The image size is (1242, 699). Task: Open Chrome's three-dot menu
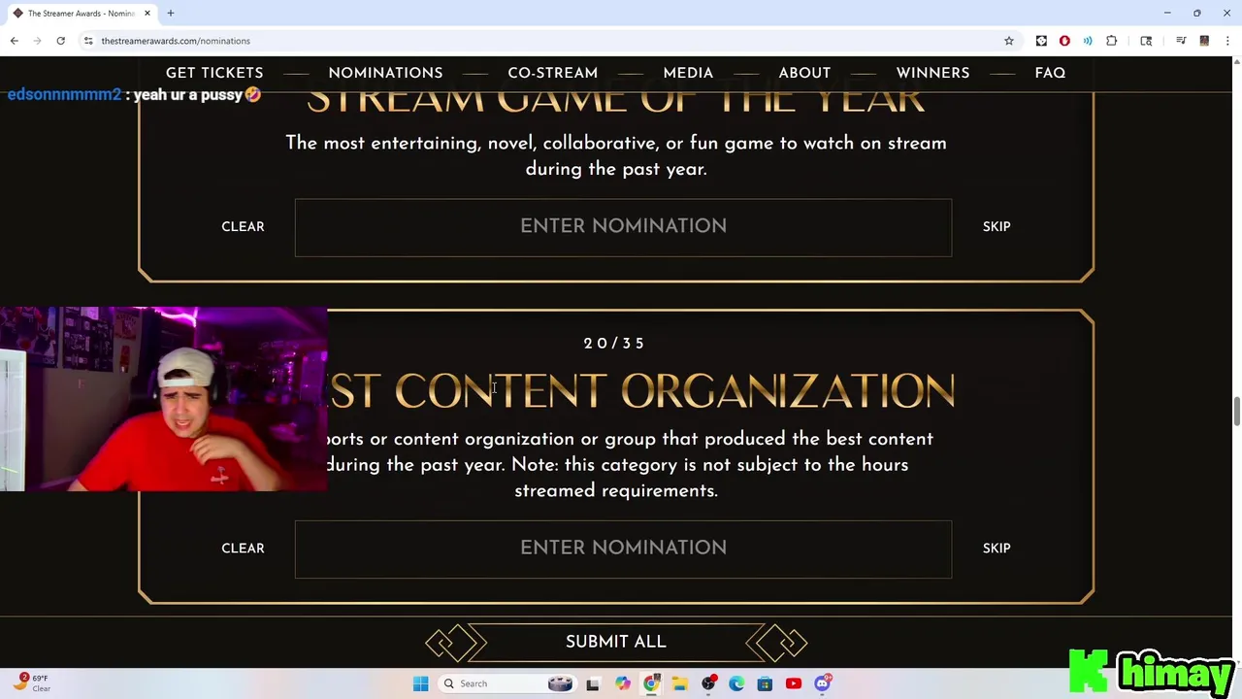(1227, 41)
